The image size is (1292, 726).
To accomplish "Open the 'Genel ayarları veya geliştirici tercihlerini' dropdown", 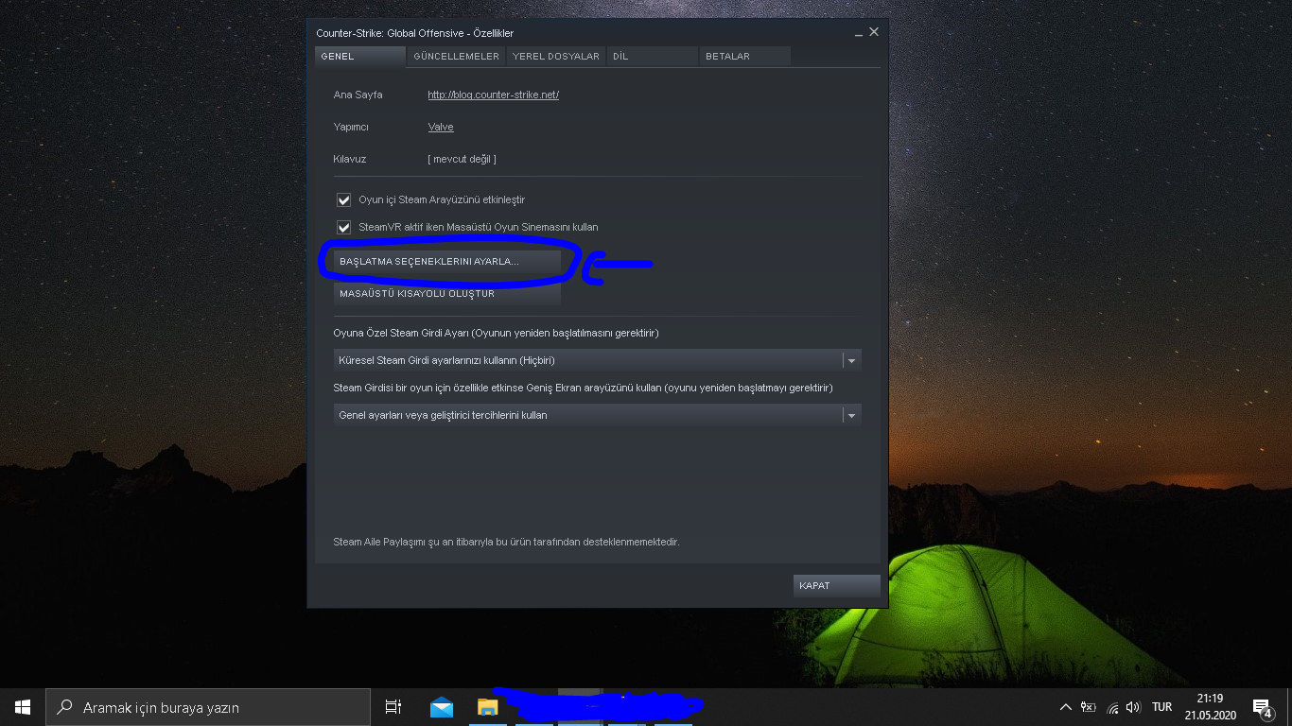I will [x=598, y=415].
